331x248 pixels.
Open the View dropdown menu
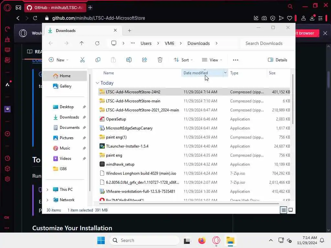(212, 60)
